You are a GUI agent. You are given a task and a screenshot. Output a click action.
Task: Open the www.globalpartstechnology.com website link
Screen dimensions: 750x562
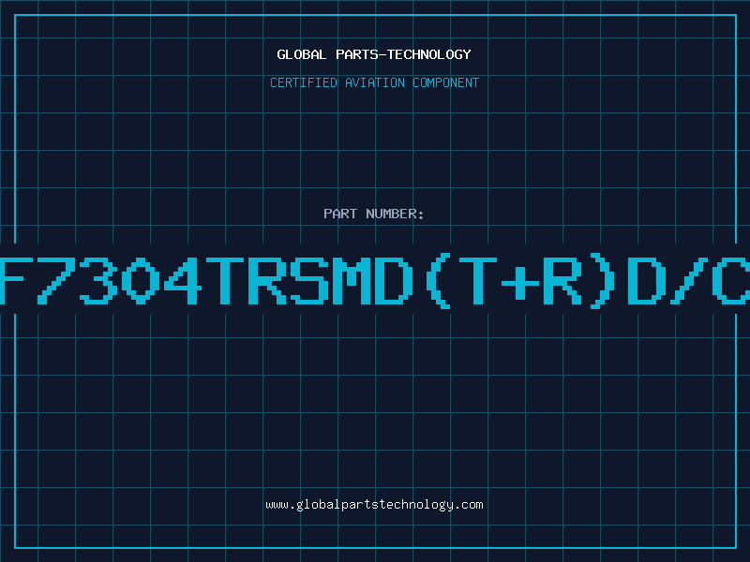point(374,505)
